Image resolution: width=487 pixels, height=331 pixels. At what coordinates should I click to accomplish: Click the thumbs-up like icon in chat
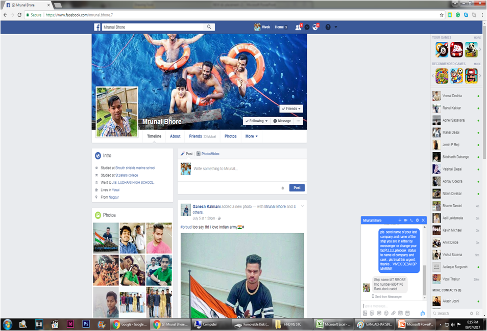click(422, 313)
